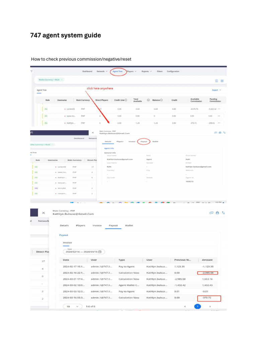The image size is (257, 343).
Task: Click the save-view icon right of Wallet Currency chip
Action: tap(217, 81)
